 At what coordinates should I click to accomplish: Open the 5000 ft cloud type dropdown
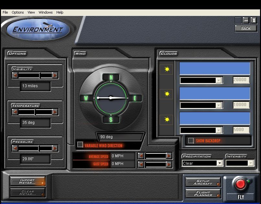pos(201,130)
